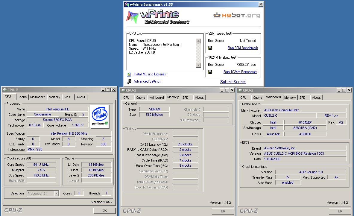Viewport: 354px width, 216px height.
Task: Click Model value CUSL2-C
Action: point(289,115)
